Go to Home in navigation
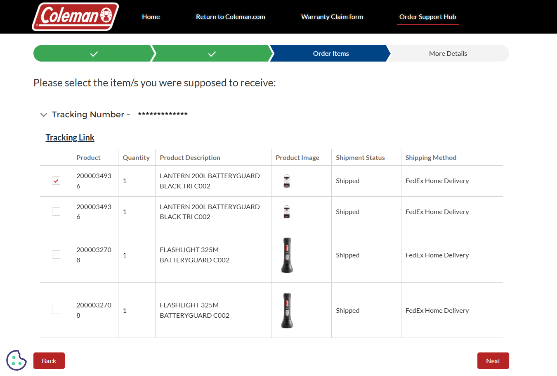Viewport: 557px width, 376px height. 151,17
